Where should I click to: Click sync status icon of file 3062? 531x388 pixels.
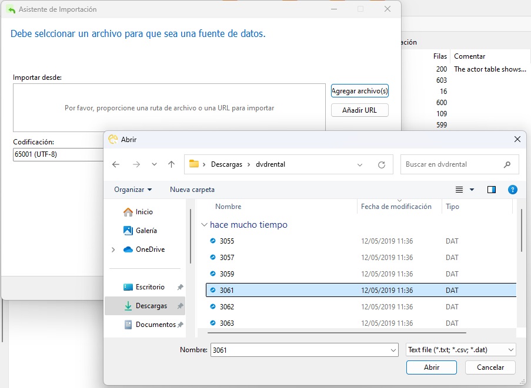213,306
